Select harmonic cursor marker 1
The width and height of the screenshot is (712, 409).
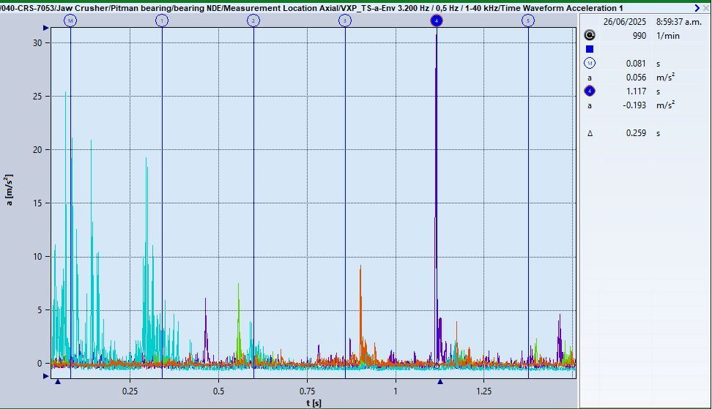pyautogui.click(x=162, y=20)
